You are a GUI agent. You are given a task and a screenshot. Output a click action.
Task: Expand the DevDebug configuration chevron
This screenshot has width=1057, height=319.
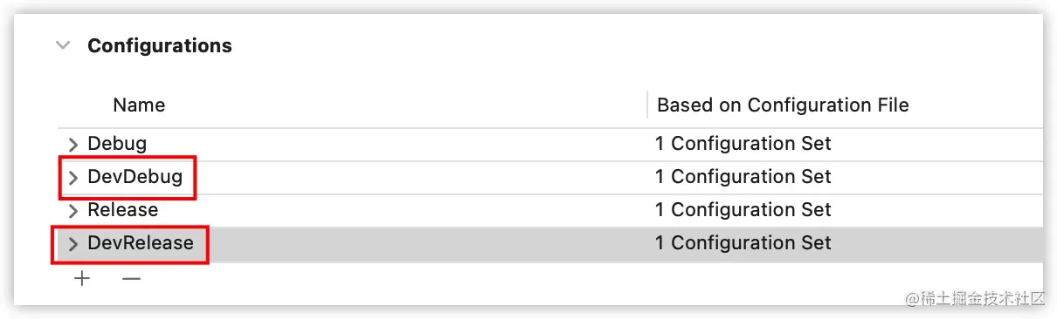(x=73, y=178)
